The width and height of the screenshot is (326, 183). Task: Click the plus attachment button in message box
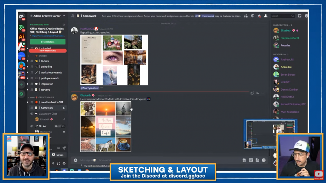75,160
